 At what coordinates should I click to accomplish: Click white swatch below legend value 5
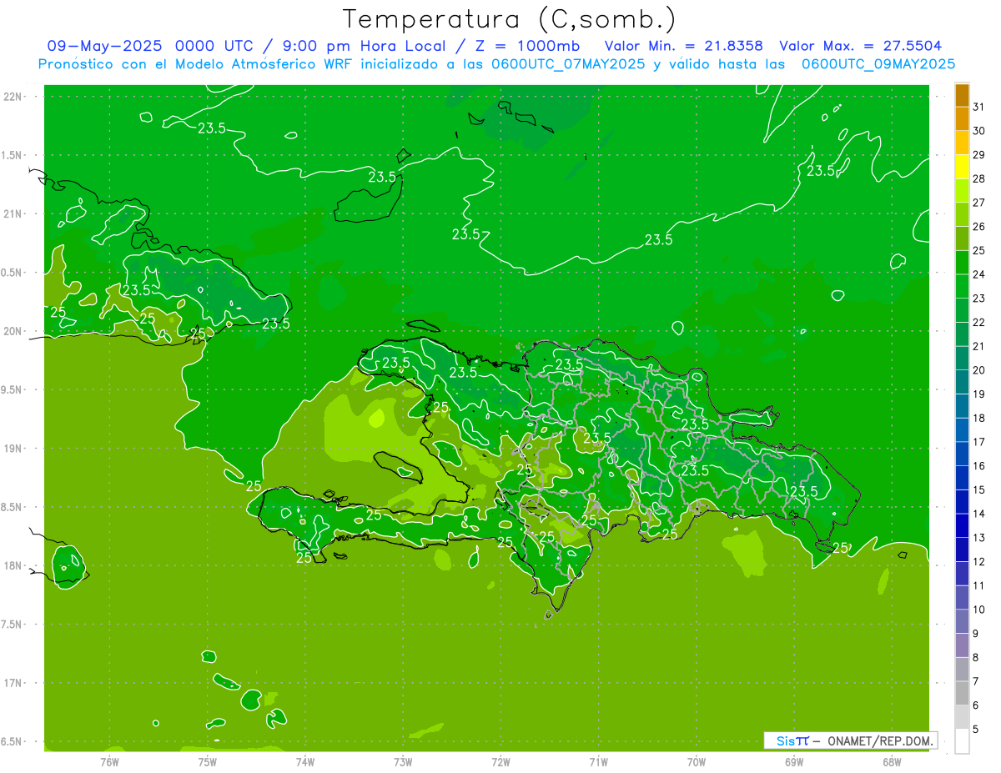[x=962, y=741]
